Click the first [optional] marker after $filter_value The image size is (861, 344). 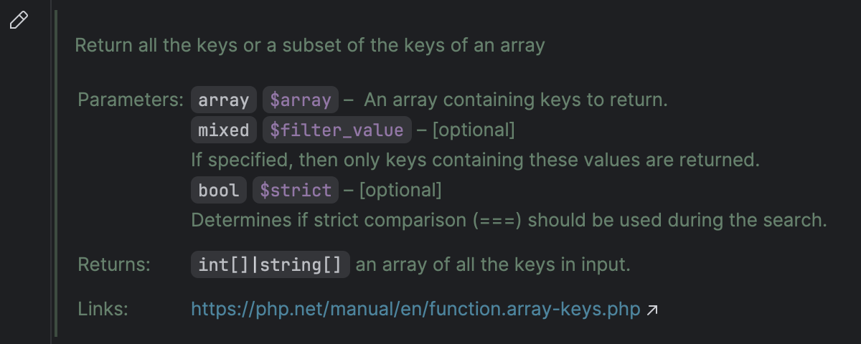click(474, 130)
